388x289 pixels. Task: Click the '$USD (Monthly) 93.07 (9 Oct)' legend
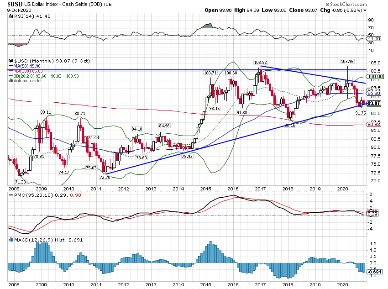(x=52, y=61)
